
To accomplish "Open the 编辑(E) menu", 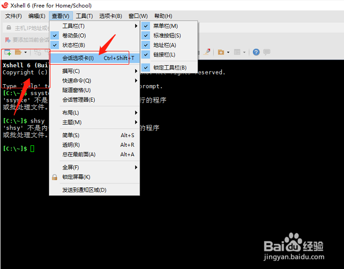I will pyautogui.click(x=37, y=16).
